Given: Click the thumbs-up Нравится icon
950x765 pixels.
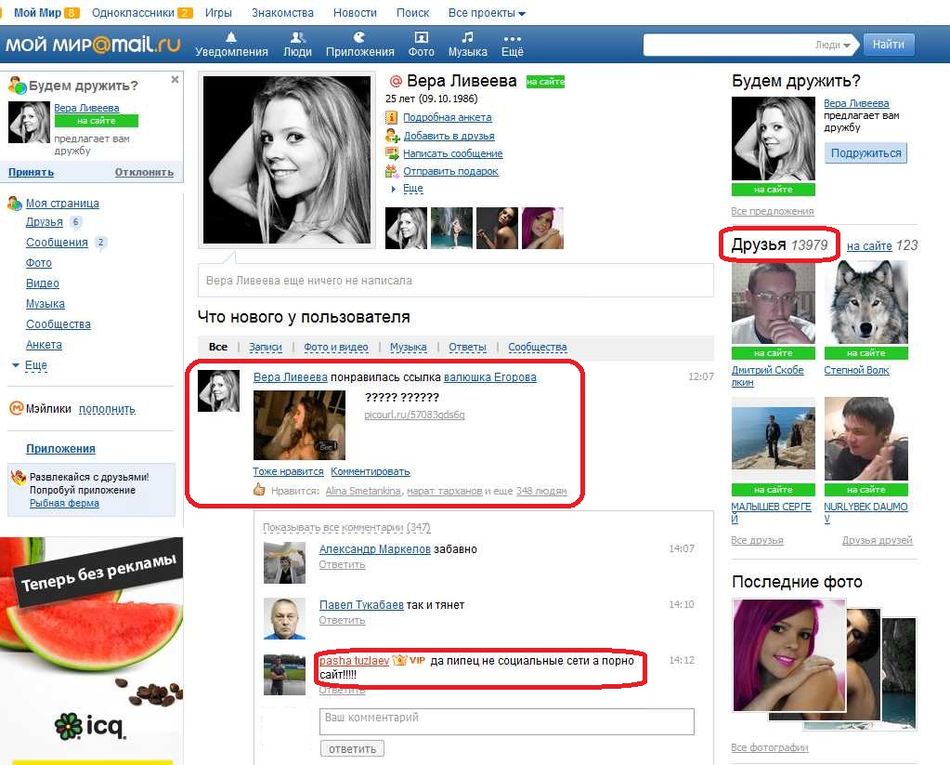Looking at the screenshot, I should (x=259, y=489).
